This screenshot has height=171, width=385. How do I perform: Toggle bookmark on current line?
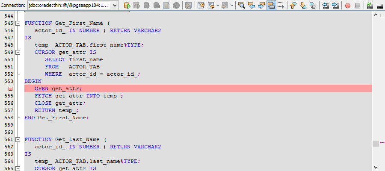point(313,6)
